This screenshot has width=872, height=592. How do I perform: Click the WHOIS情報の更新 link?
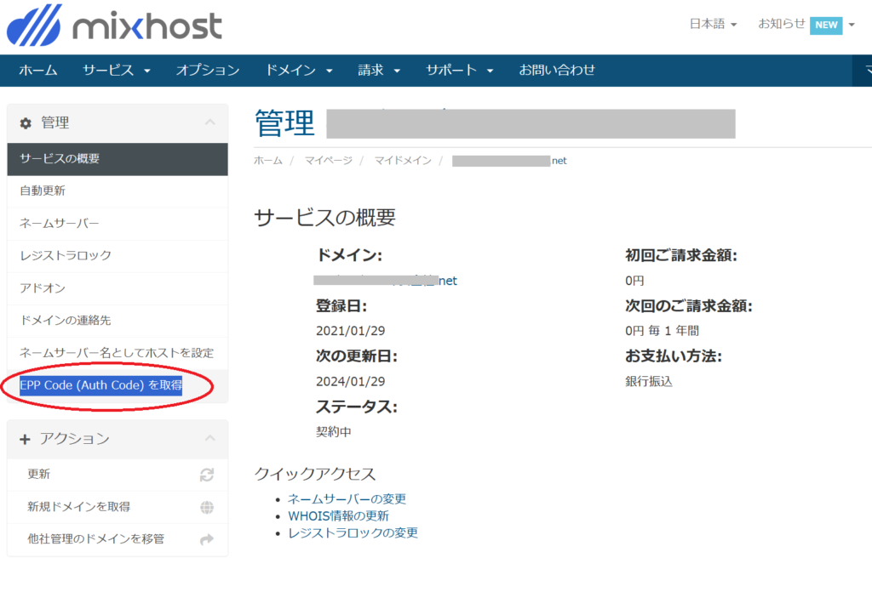338,516
